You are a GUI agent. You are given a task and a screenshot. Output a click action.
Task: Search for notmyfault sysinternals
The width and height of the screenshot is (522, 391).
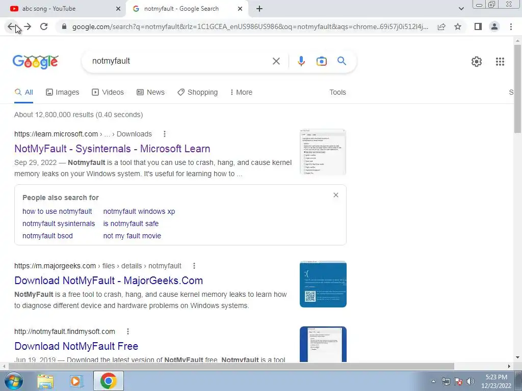click(59, 224)
